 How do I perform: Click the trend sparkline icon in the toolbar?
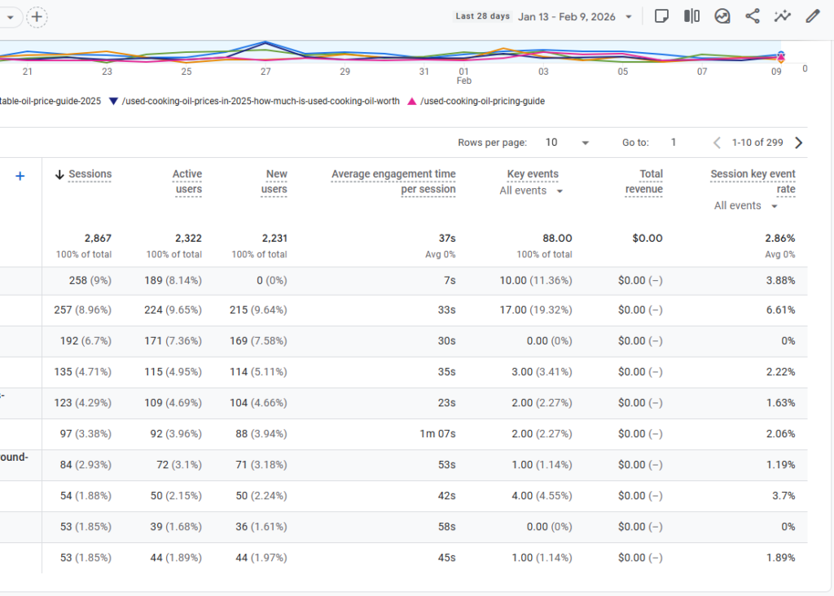coord(782,16)
